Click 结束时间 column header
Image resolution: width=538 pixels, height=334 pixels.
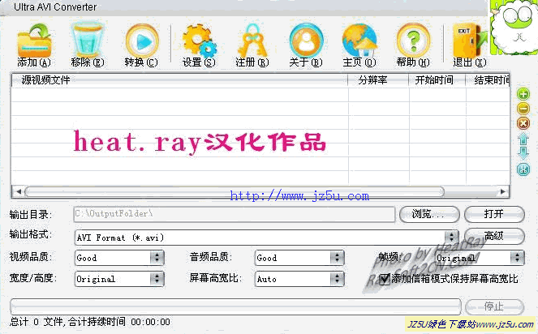click(x=488, y=80)
